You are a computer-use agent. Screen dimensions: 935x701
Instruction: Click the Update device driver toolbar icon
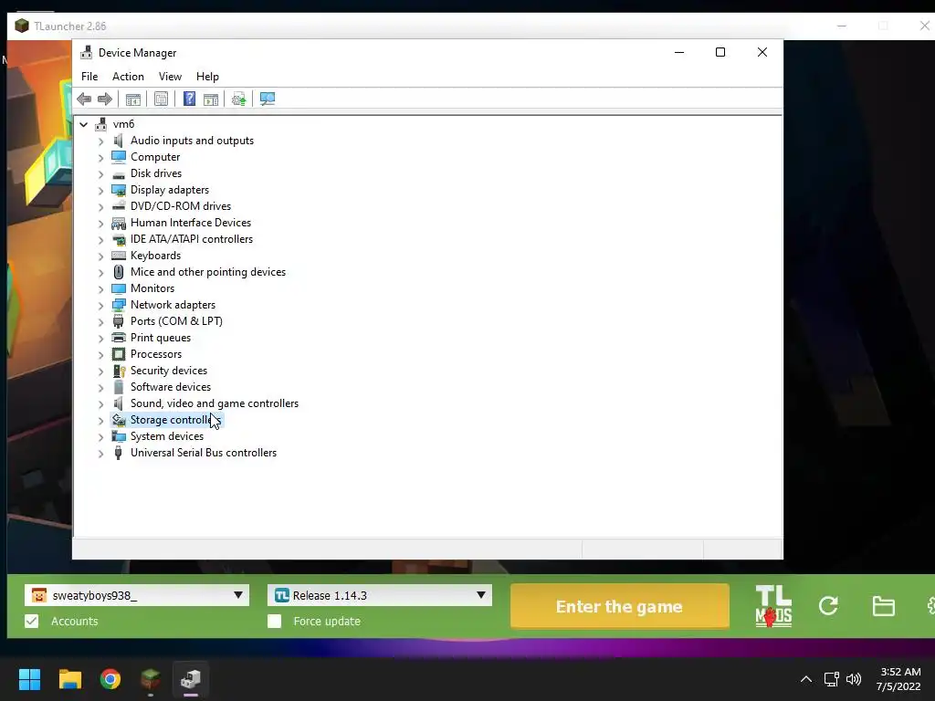(x=238, y=99)
